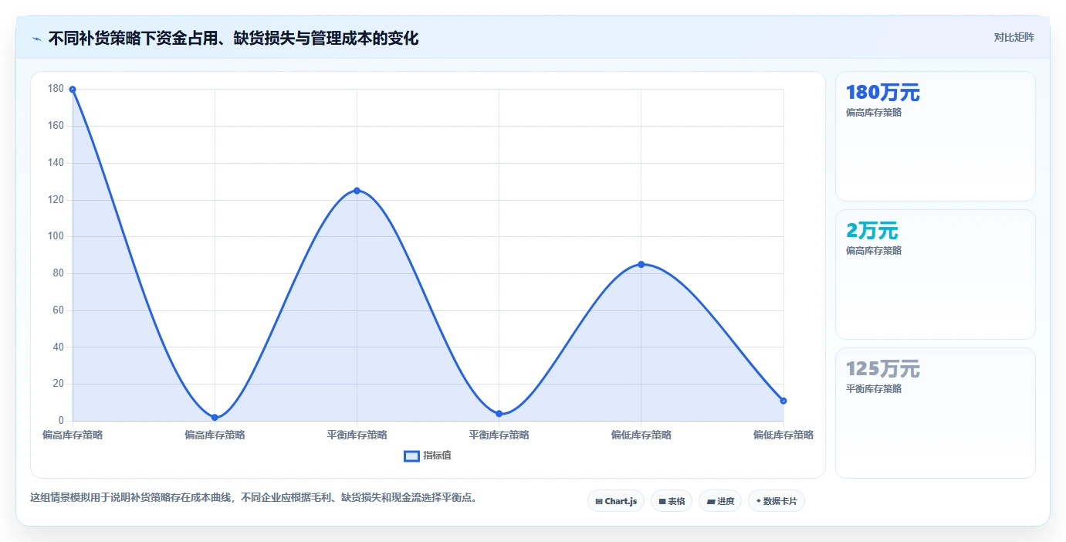
Task: Click the y-axis label 40
Action: pyautogui.click(x=58, y=347)
